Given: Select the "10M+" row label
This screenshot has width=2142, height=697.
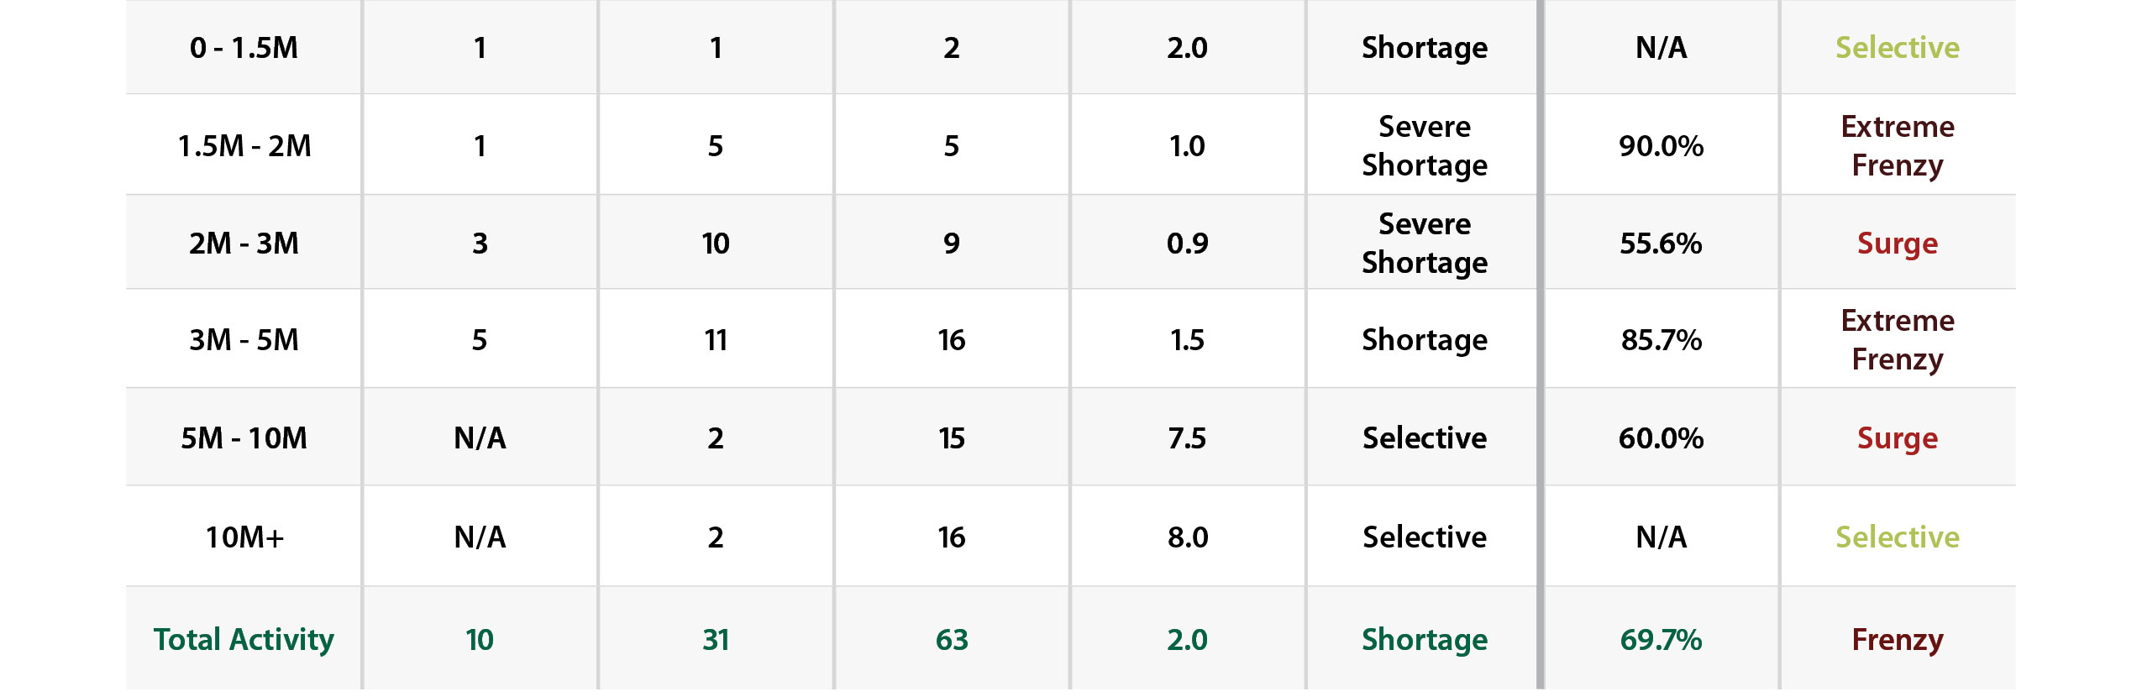Looking at the screenshot, I should coord(244,537).
